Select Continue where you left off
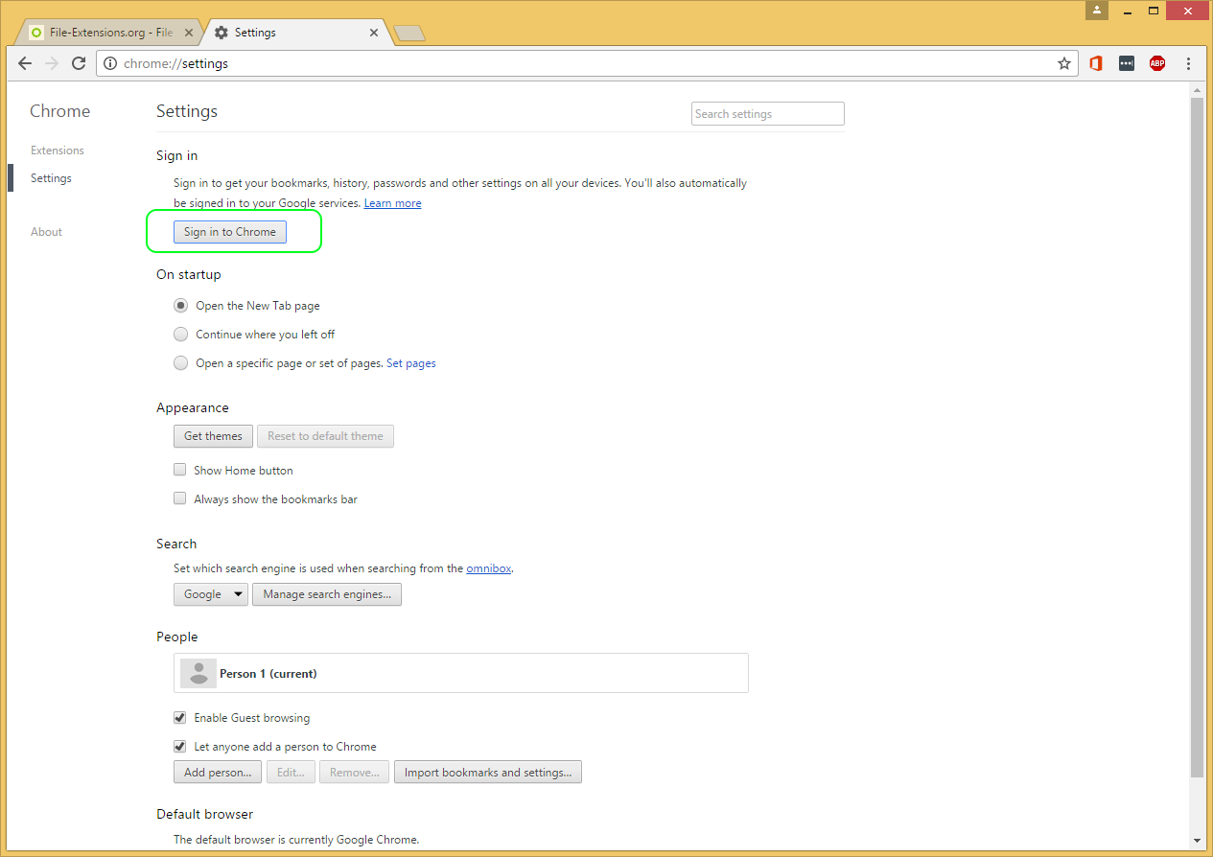Screen dimensions: 1213x857 click(x=180, y=334)
